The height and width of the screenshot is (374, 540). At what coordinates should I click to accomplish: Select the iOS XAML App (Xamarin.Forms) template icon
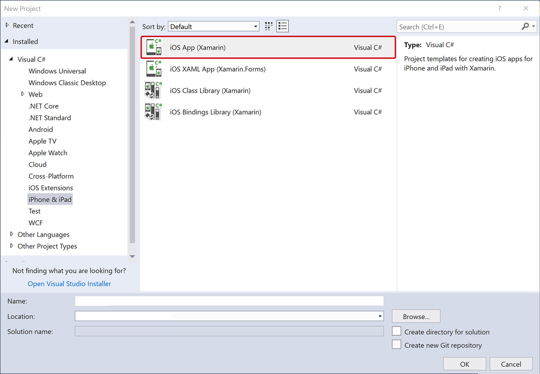click(153, 69)
